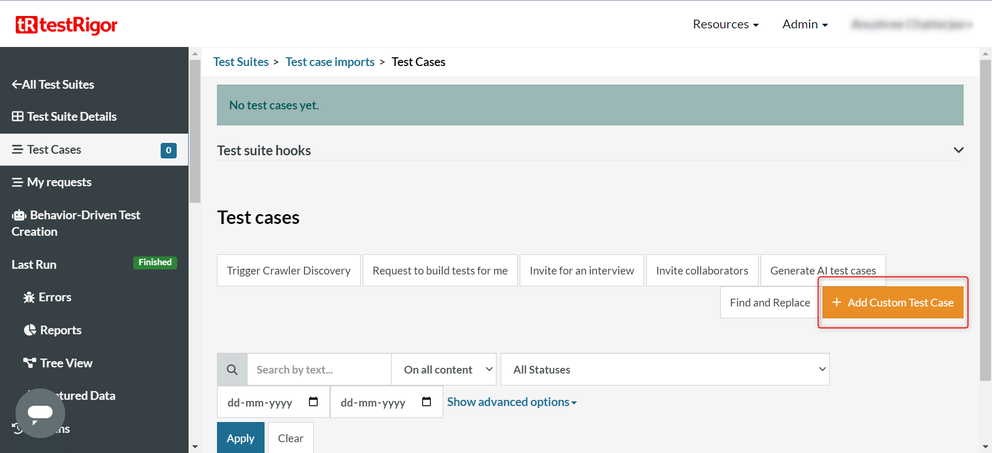The image size is (992, 453).
Task: Click Generate AI test cases button
Action: (x=823, y=270)
